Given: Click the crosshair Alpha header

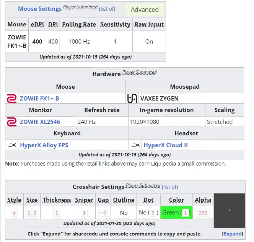Looking at the screenshot, I should point(203,200).
